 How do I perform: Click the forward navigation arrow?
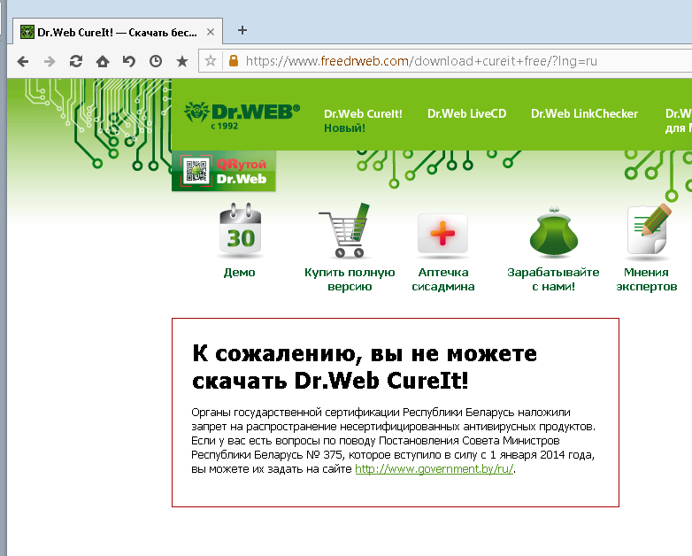tap(50, 61)
